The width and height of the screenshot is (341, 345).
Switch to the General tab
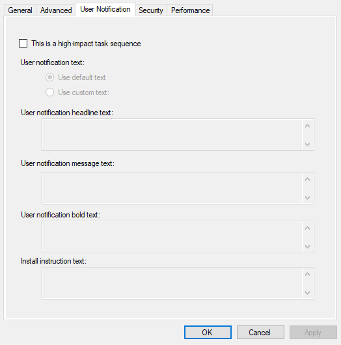[x=20, y=10]
